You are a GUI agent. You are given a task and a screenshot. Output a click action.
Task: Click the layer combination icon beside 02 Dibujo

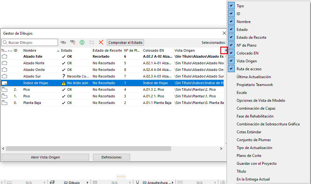(52, 182)
